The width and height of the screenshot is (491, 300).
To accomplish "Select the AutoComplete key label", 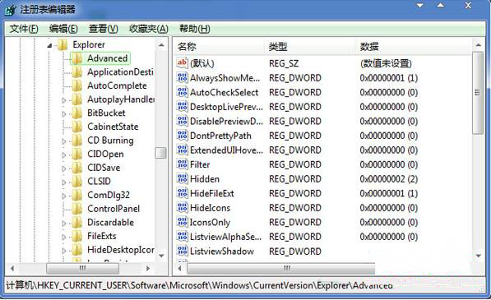I will pyautogui.click(x=117, y=85).
